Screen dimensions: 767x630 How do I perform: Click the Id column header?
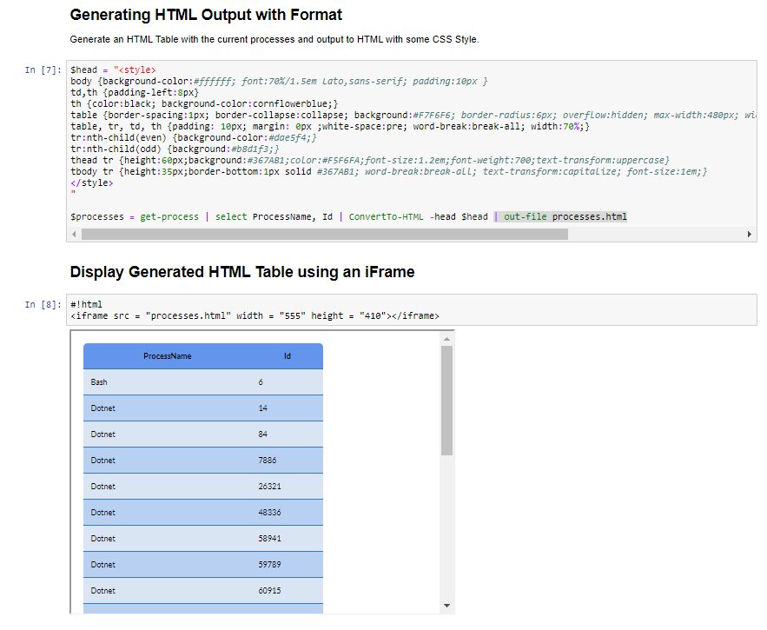pyautogui.click(x=287, y=355)
